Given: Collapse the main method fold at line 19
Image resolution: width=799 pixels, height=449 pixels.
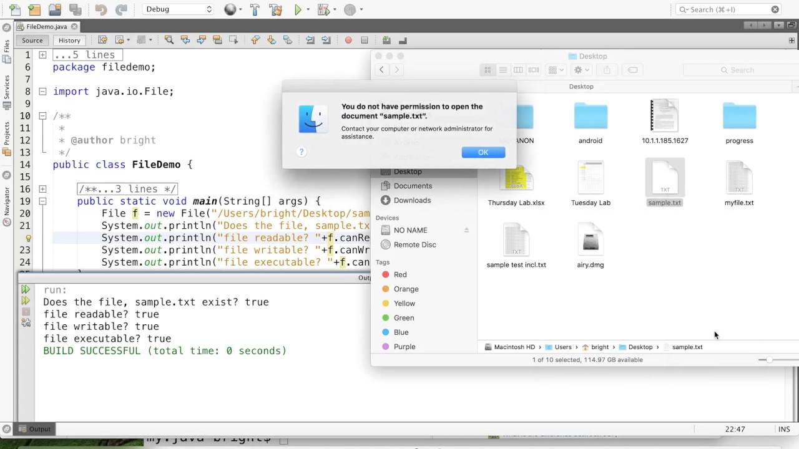Looking at the screenshot, I should [42, 201].
